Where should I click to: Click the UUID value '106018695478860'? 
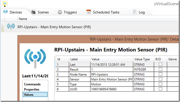pos(104,89)
